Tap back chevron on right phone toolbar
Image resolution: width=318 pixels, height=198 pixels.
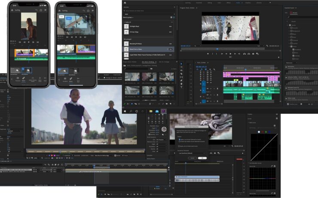pyautogui.click(x=59, y=80)
